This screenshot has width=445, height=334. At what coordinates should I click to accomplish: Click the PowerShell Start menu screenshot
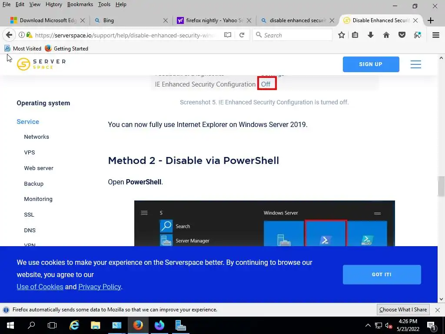(265, 224)
